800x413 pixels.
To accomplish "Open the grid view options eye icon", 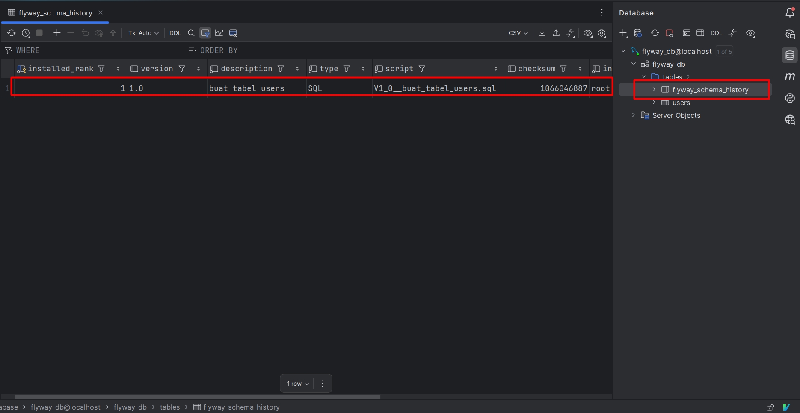I will [588, 33].
